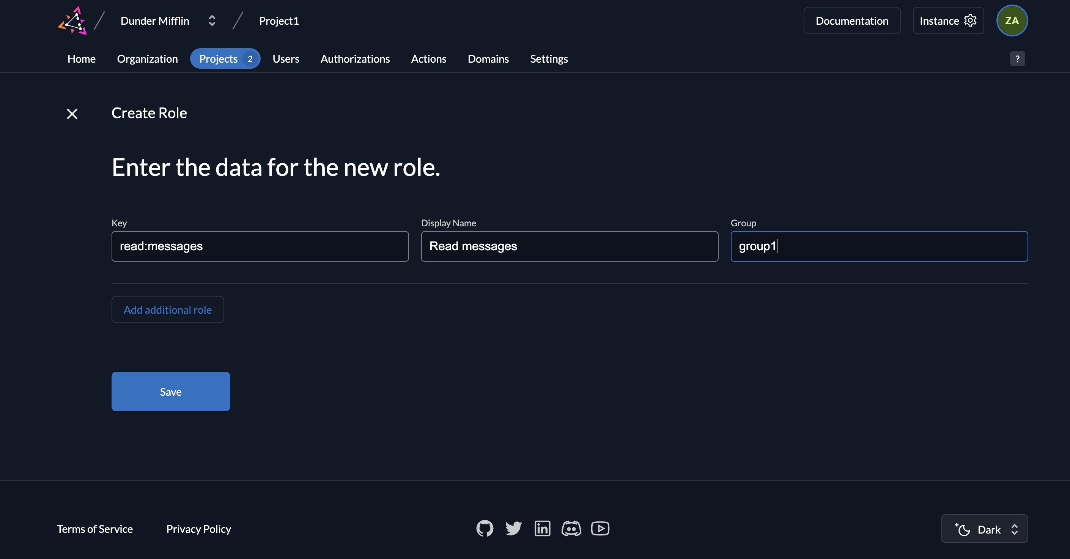Toggle dark mode theme switcher
The image size is (1070, 559).
click(x=984, y=529)
